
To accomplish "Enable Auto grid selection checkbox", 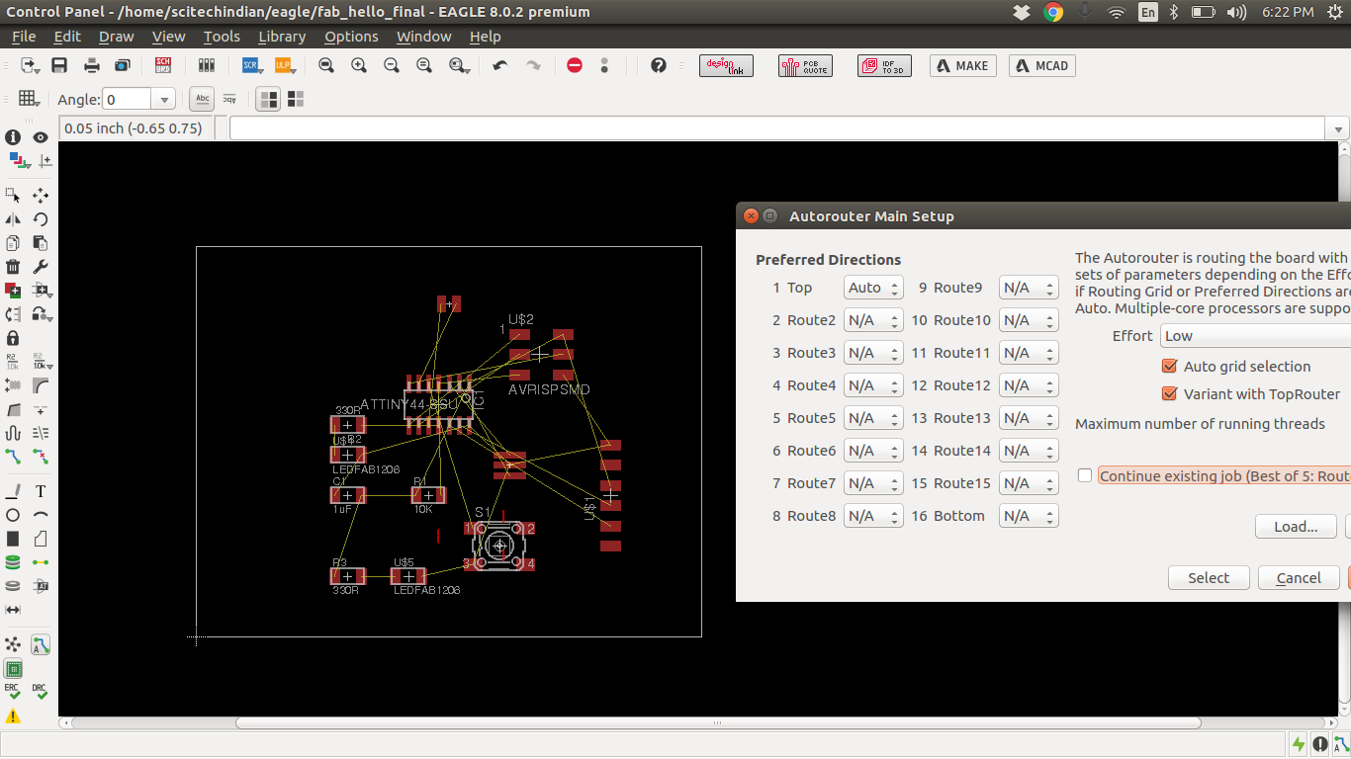I will 1169,366.
